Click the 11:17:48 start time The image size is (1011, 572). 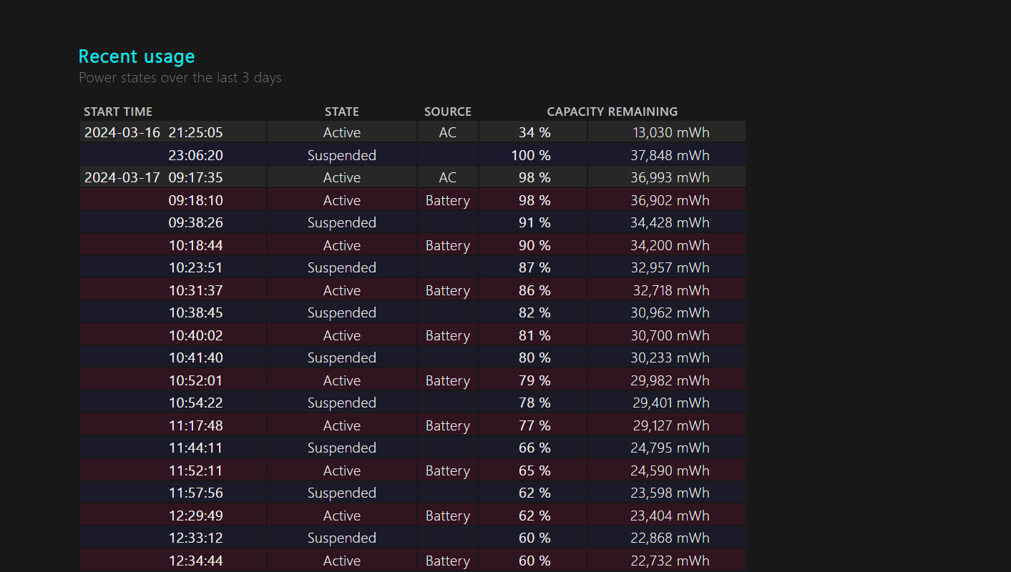196,425
